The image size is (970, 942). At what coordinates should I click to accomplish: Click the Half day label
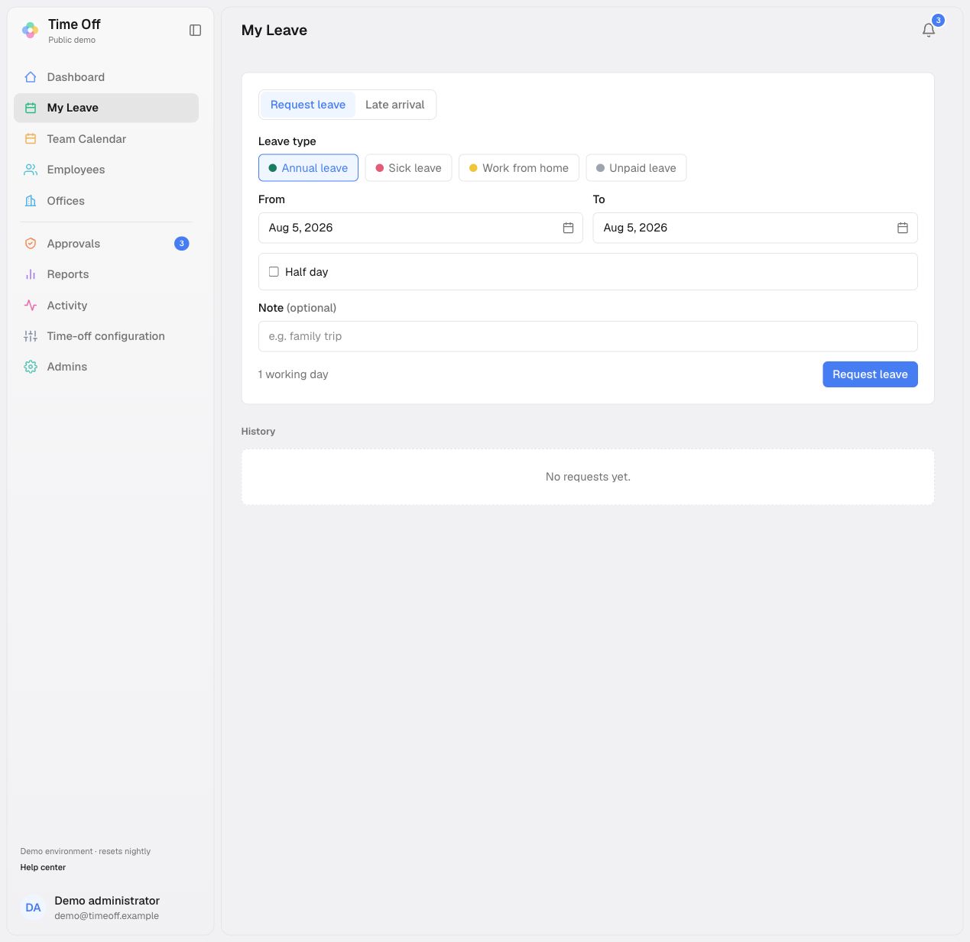(x=307, y=272)
